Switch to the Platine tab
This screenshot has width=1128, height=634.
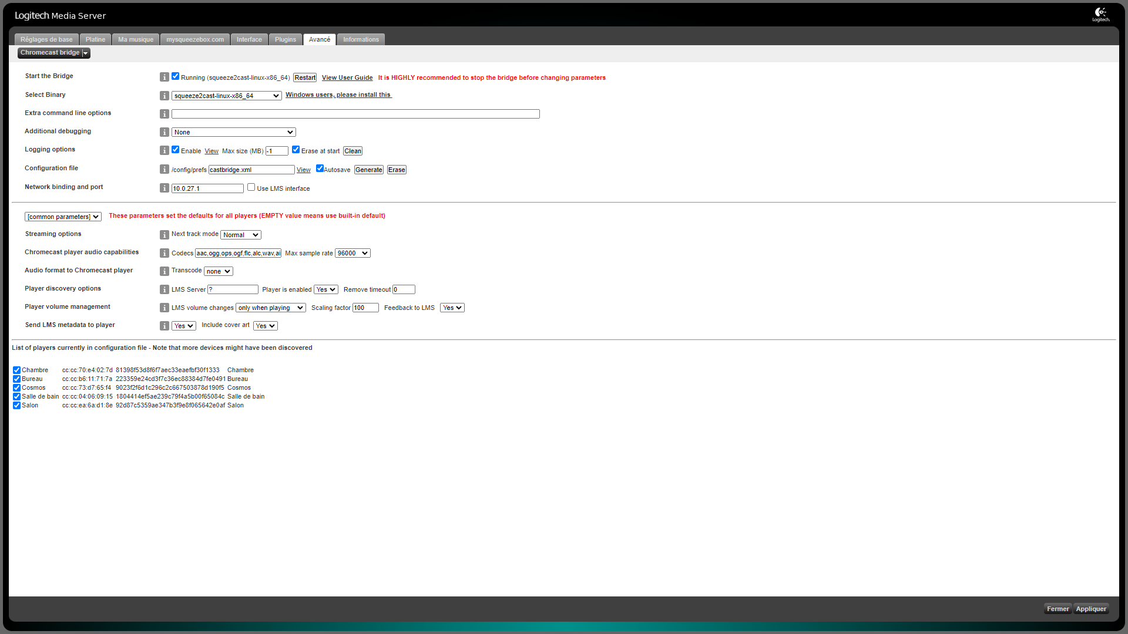[95, 39]
